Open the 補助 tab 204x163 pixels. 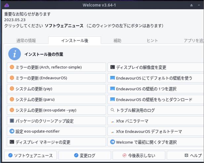click(117, 41)
